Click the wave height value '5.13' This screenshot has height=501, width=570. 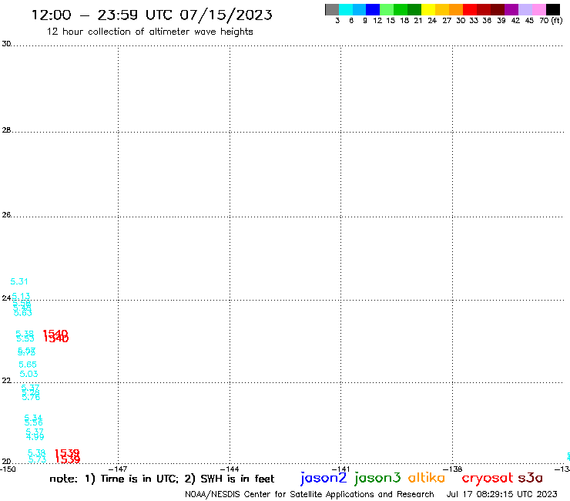(21, 296)
